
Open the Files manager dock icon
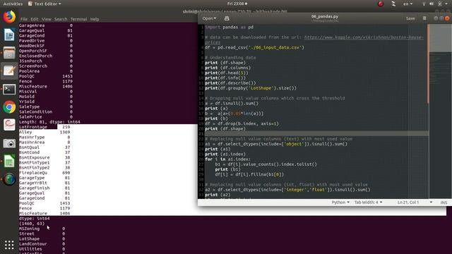(x=9, y=53)
